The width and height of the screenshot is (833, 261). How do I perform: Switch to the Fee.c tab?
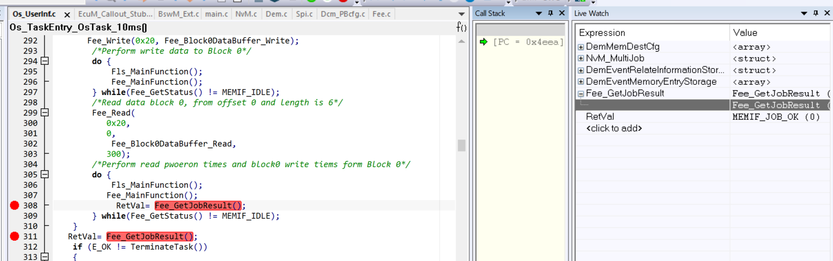coord(381,14)
